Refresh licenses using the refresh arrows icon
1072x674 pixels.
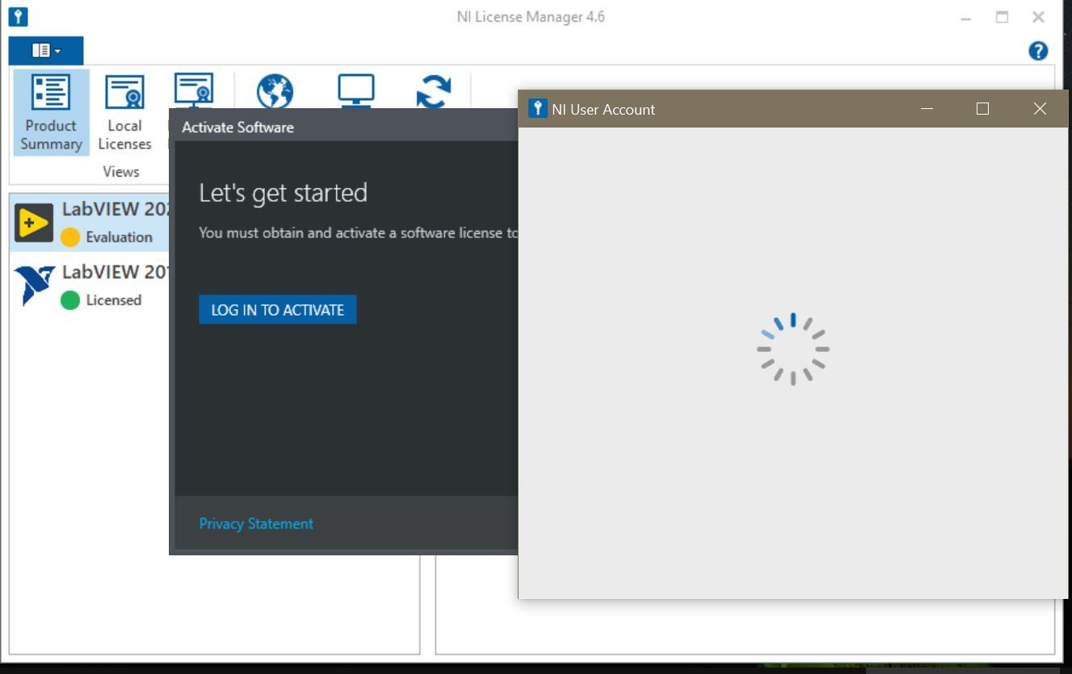435,91
